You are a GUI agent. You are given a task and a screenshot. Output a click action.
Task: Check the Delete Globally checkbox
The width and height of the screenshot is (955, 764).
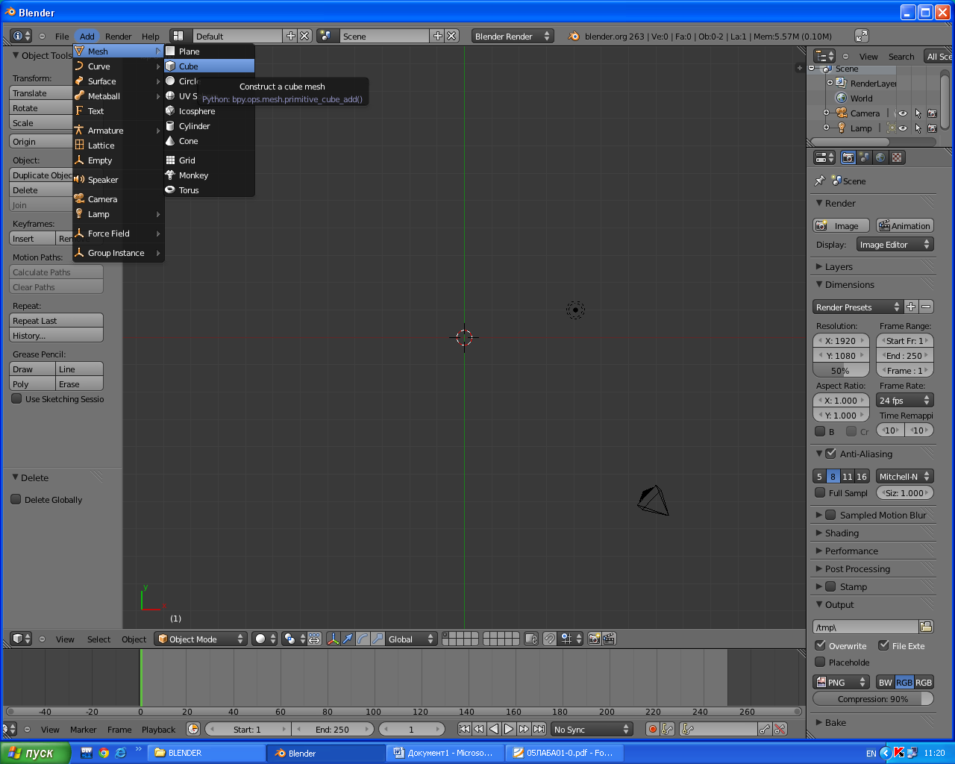point(16,499)
